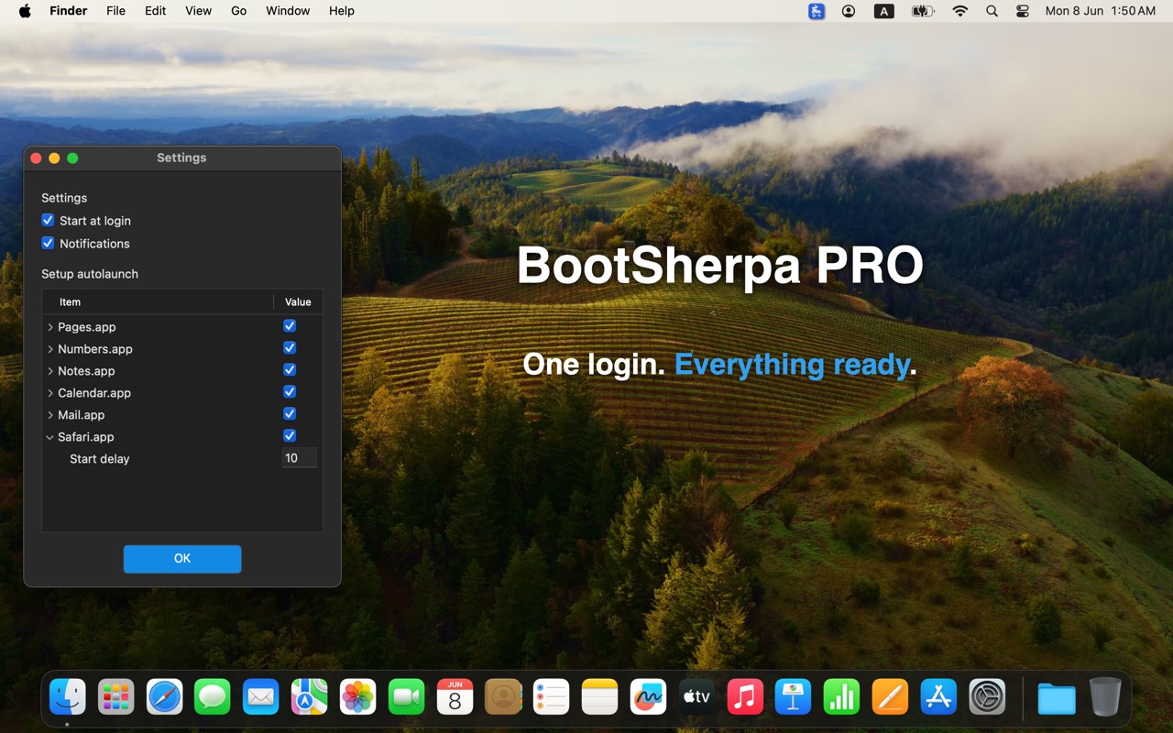1173x733 pixels.
Task: Launch Numbers from the Dock
Action: pos(842,697)
